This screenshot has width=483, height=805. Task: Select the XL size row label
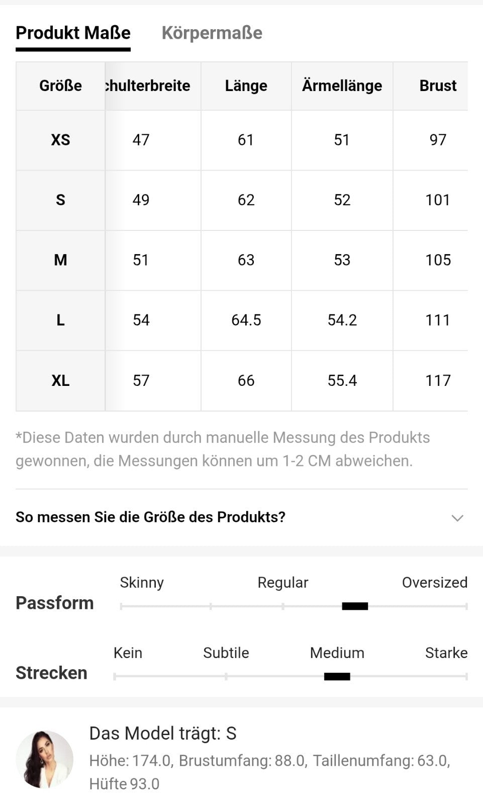pos(60,381)
